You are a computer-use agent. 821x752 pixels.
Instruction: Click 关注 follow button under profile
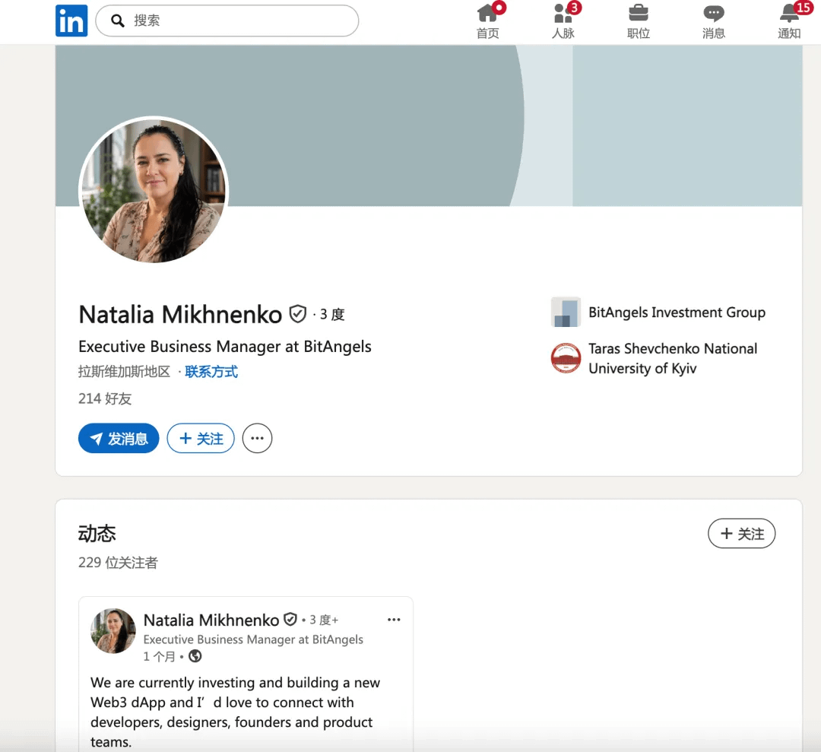[201, 438]
